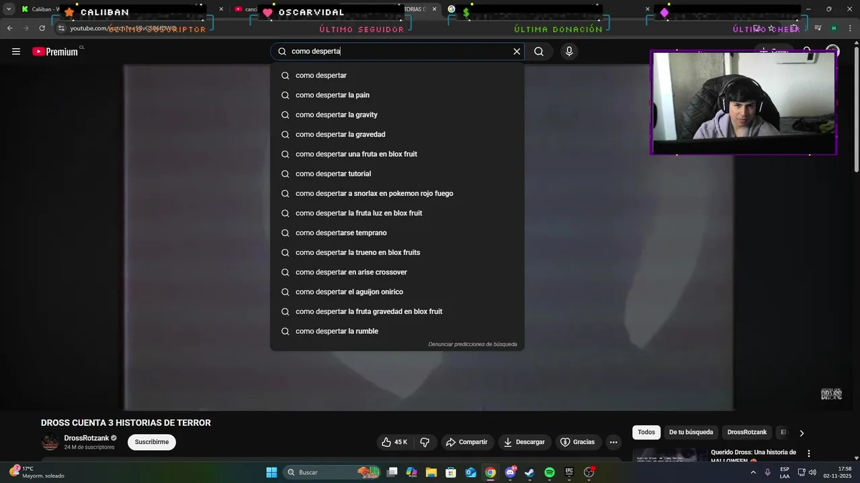
Task: Click the Descargar download button
Action: [x=524, y=442]
